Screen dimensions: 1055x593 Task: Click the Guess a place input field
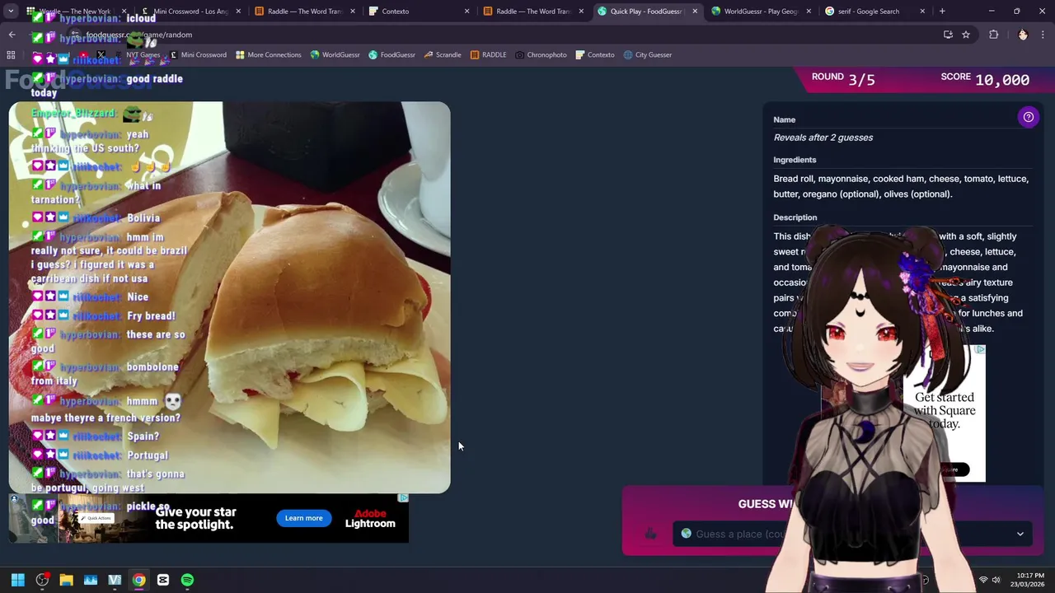click(853, 534)
